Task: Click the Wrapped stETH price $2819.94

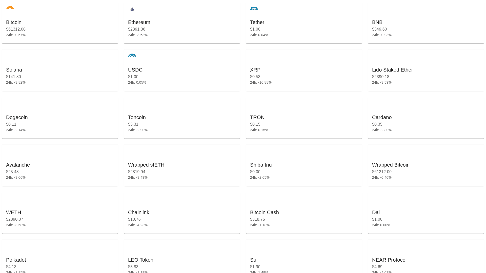Action: point(137,172)
